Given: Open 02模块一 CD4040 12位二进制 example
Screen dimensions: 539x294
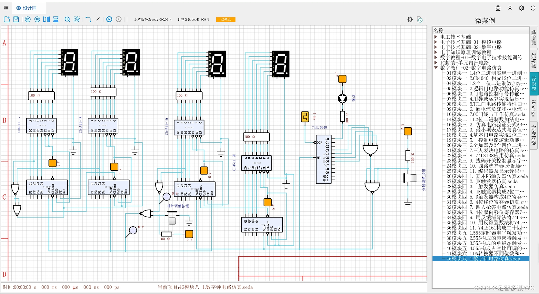Looking at the screenshot, I should click(487, 78).
